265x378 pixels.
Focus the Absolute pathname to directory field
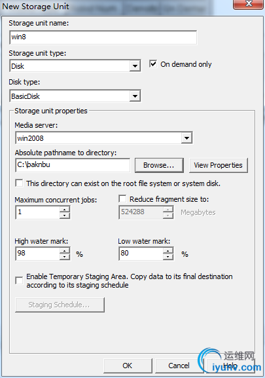[73, 165]
